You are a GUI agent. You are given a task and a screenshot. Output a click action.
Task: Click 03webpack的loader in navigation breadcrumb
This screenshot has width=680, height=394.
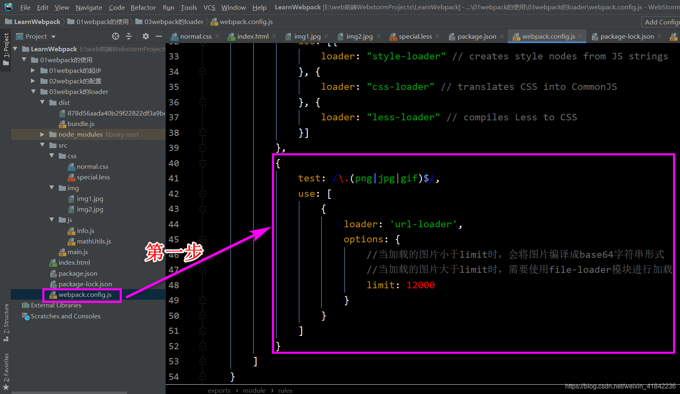click(x=169, y=22)
